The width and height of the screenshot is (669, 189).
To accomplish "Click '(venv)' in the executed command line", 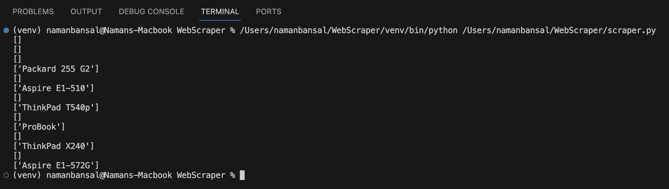I will (27, 30).
